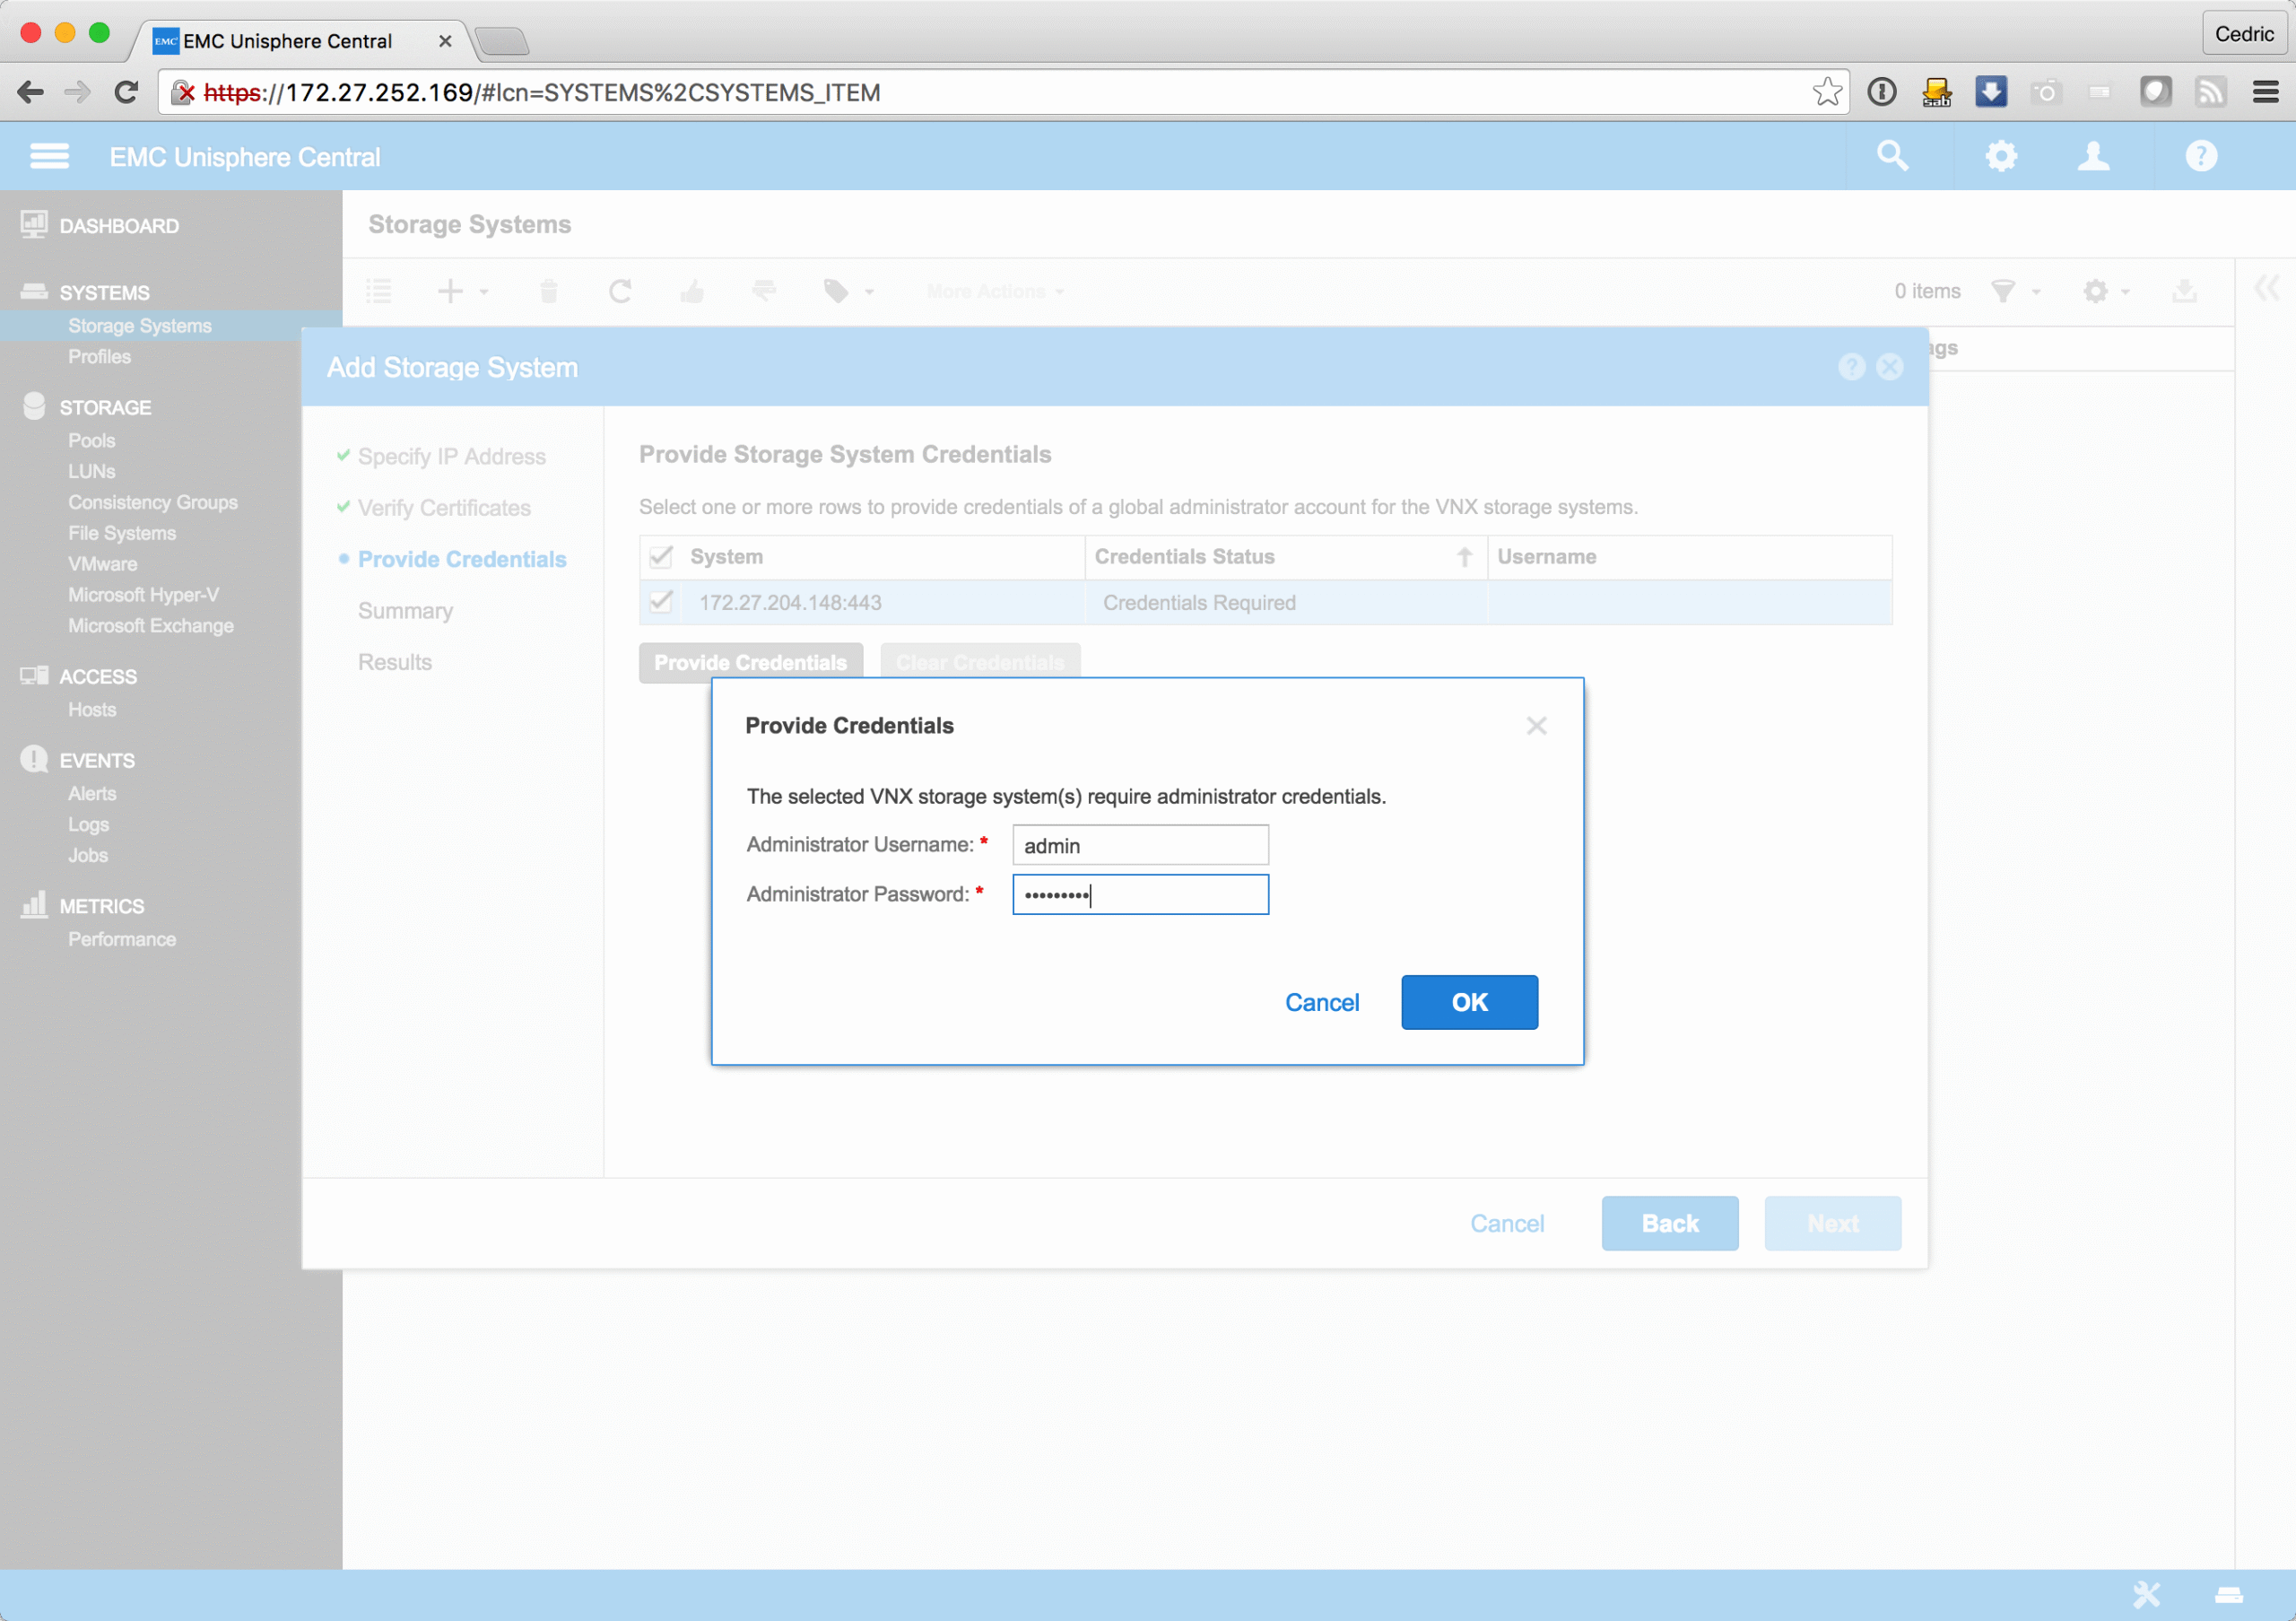Open Alerts in sidebar
This screenshot has width=2296, height=1621.
(92, 794)
